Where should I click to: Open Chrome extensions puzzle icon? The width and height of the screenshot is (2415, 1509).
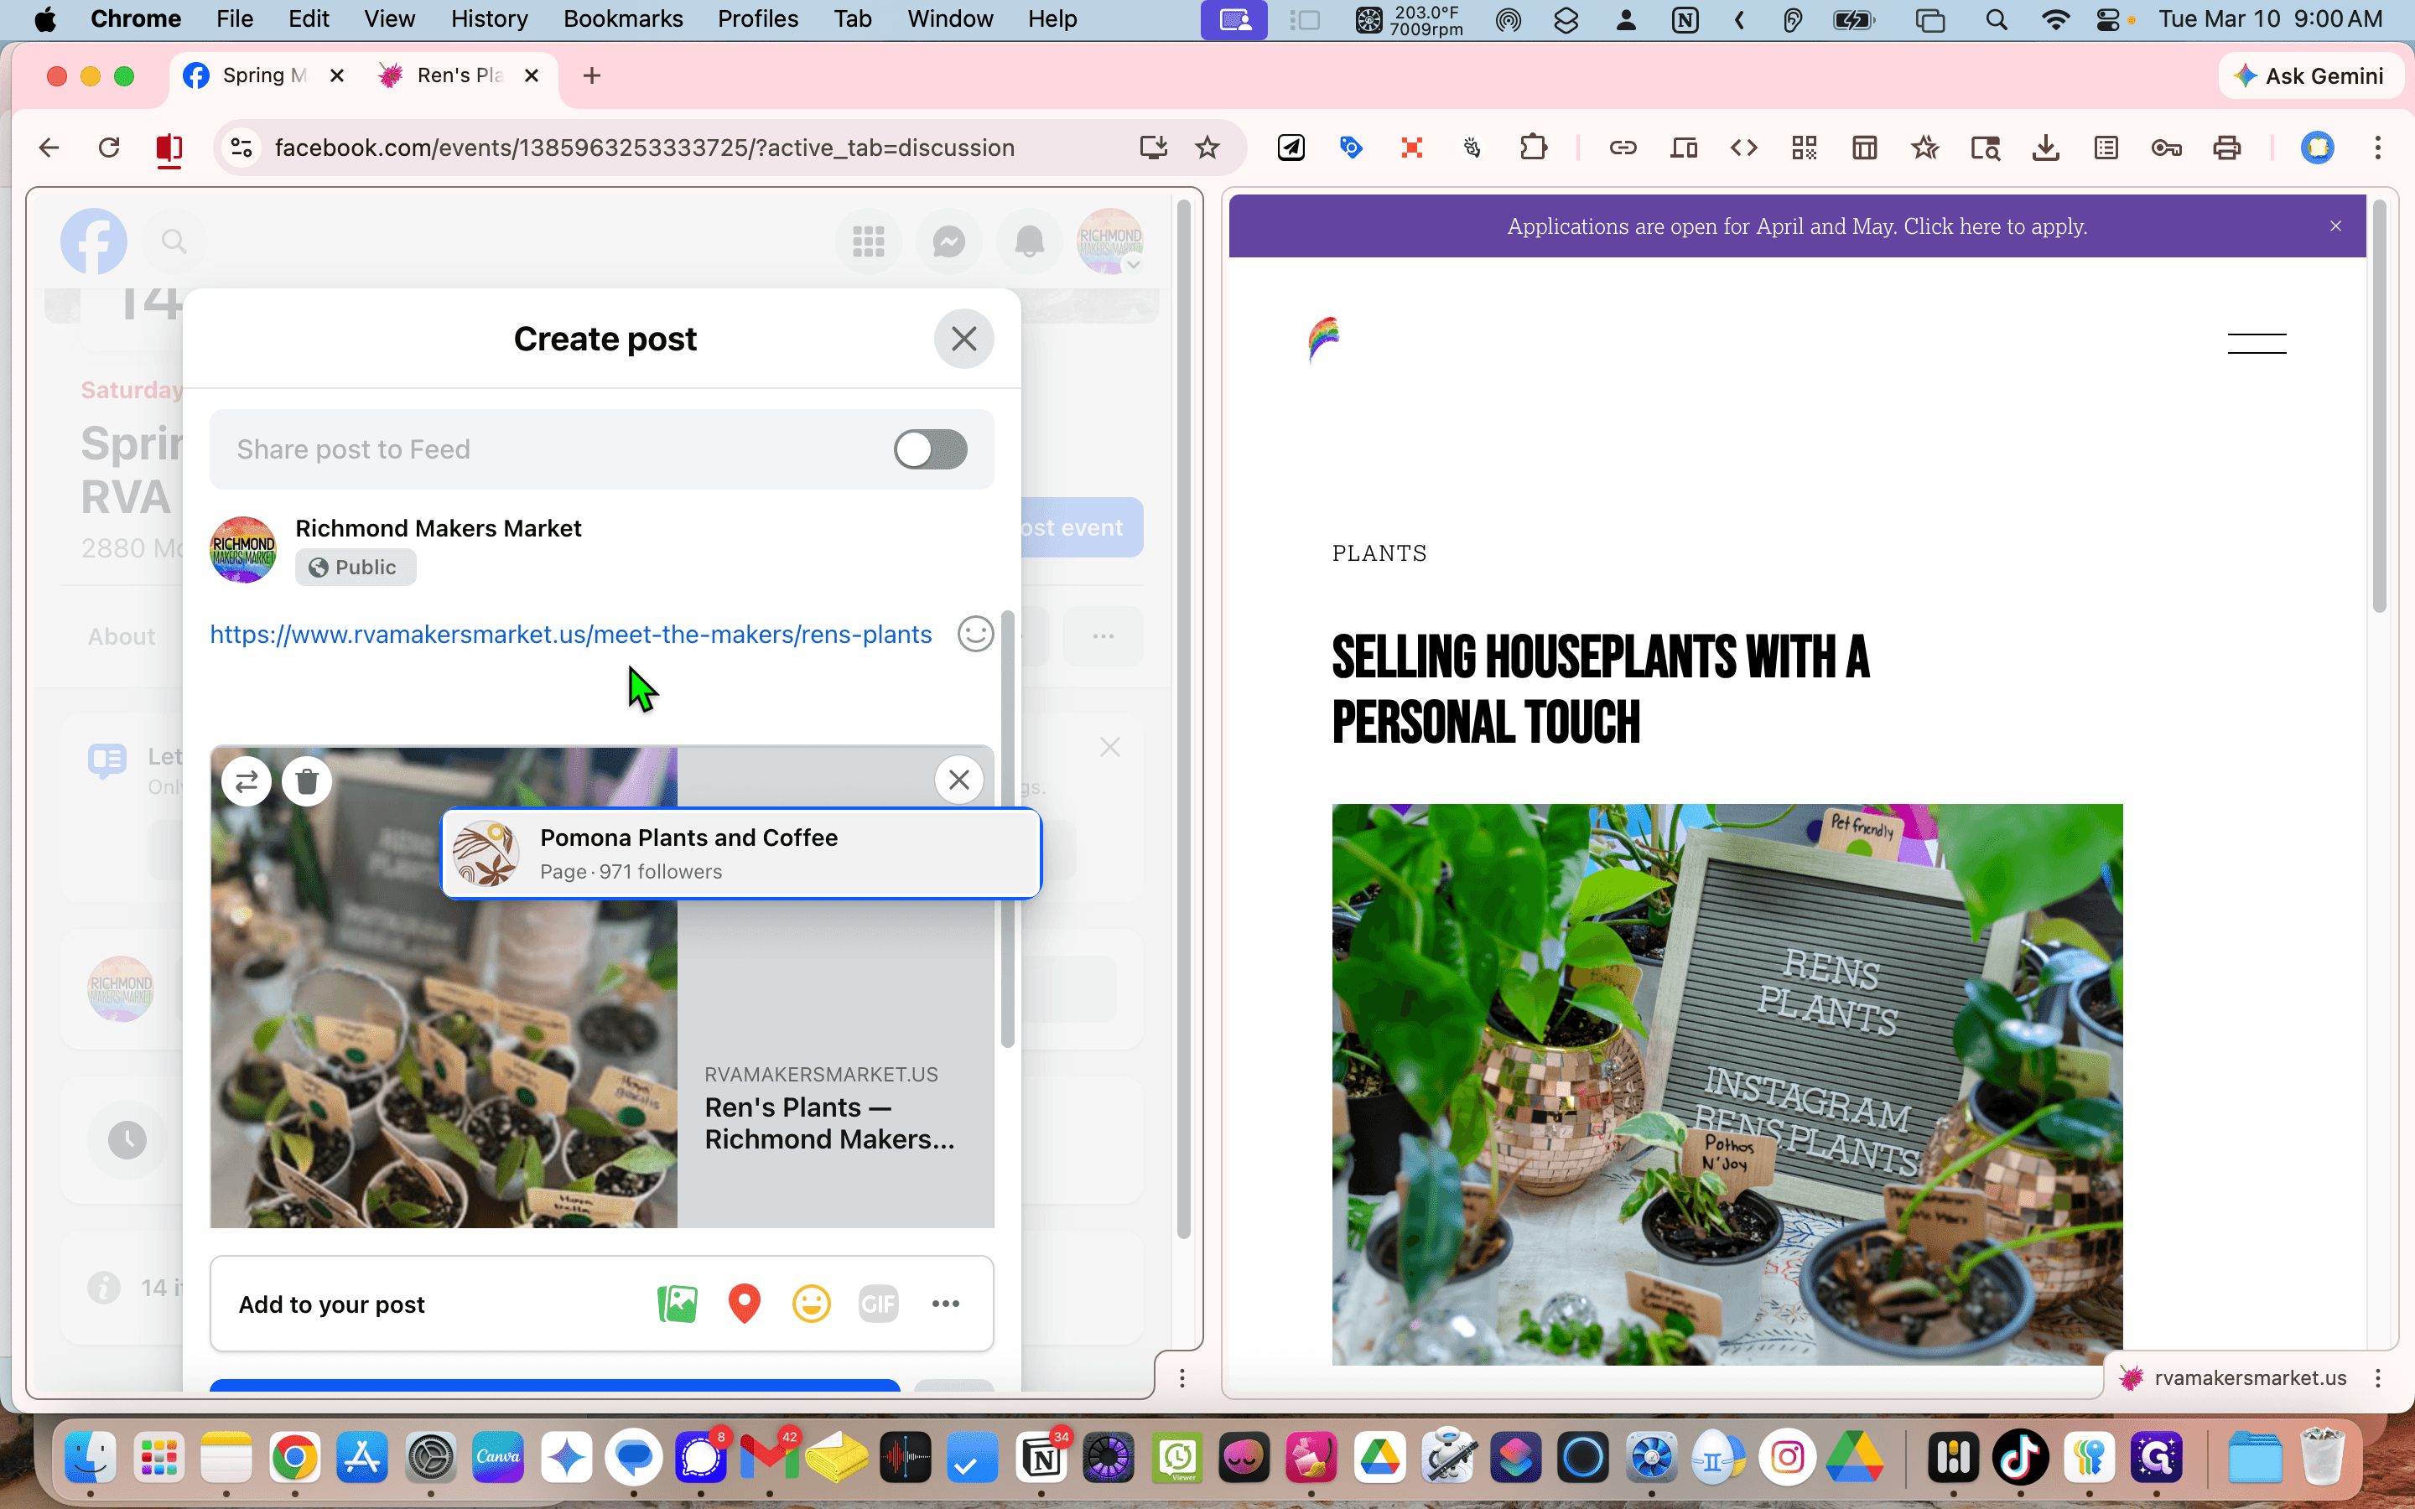pyautogui.click(x=1533, y=148)
